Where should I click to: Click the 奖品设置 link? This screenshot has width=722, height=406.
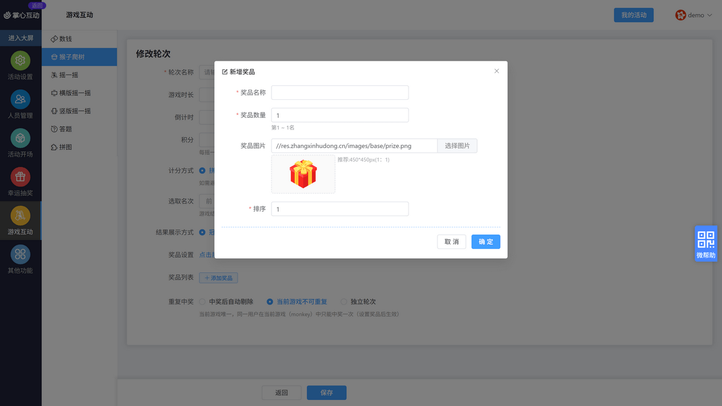[x=206, y=255]
